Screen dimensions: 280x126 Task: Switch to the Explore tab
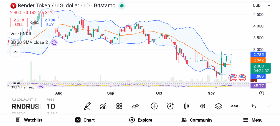[141, 120]
